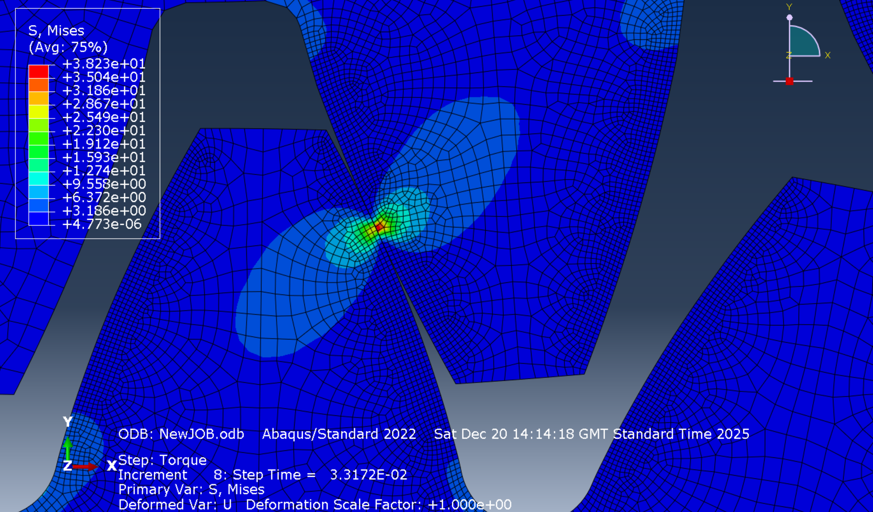Click the minimum value +4.773e-06
Screen dimensions: 873x512
tap(102, 224)
